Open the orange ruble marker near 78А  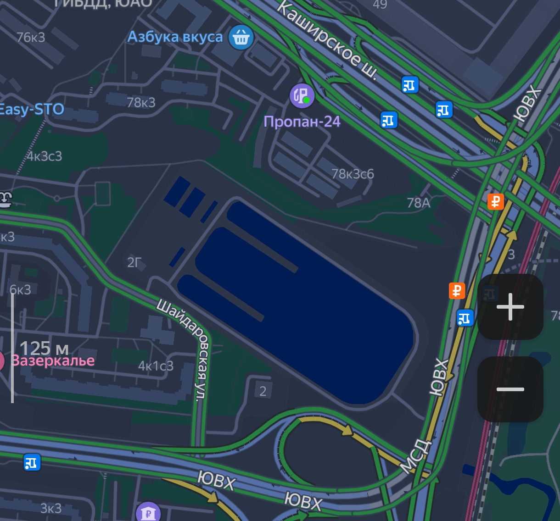[495, 201]
